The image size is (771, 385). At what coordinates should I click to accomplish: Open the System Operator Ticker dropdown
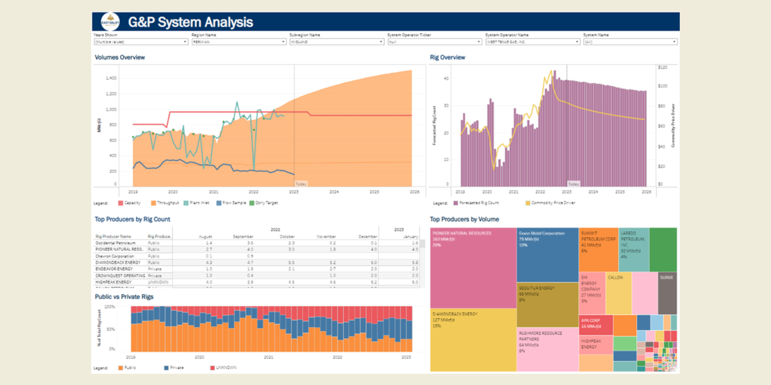[435, 42]
